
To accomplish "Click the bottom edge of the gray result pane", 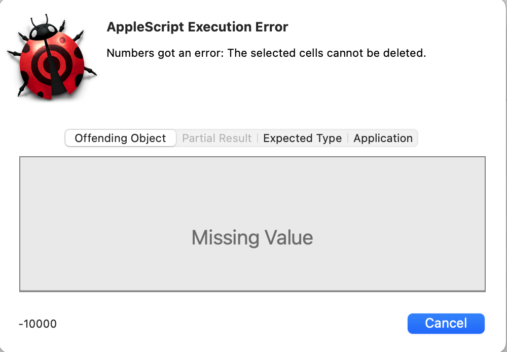I will (x=252, y=291).
